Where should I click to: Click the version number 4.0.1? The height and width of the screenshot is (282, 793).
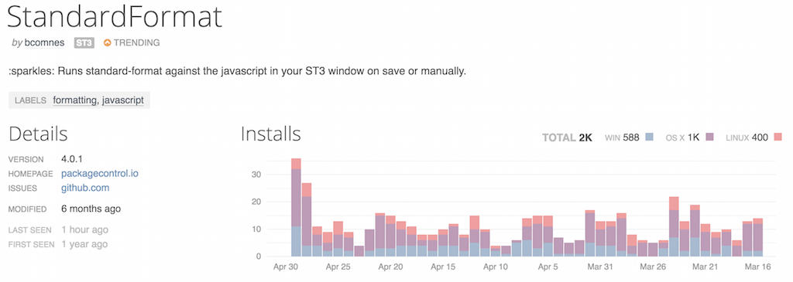click(72, 159)
